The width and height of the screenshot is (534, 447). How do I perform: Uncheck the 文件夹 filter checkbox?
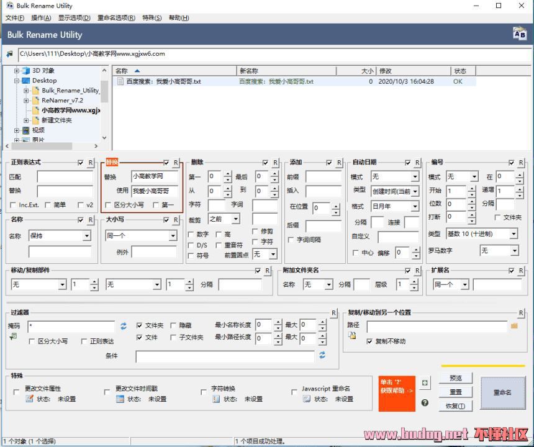(x=139, y=325)
